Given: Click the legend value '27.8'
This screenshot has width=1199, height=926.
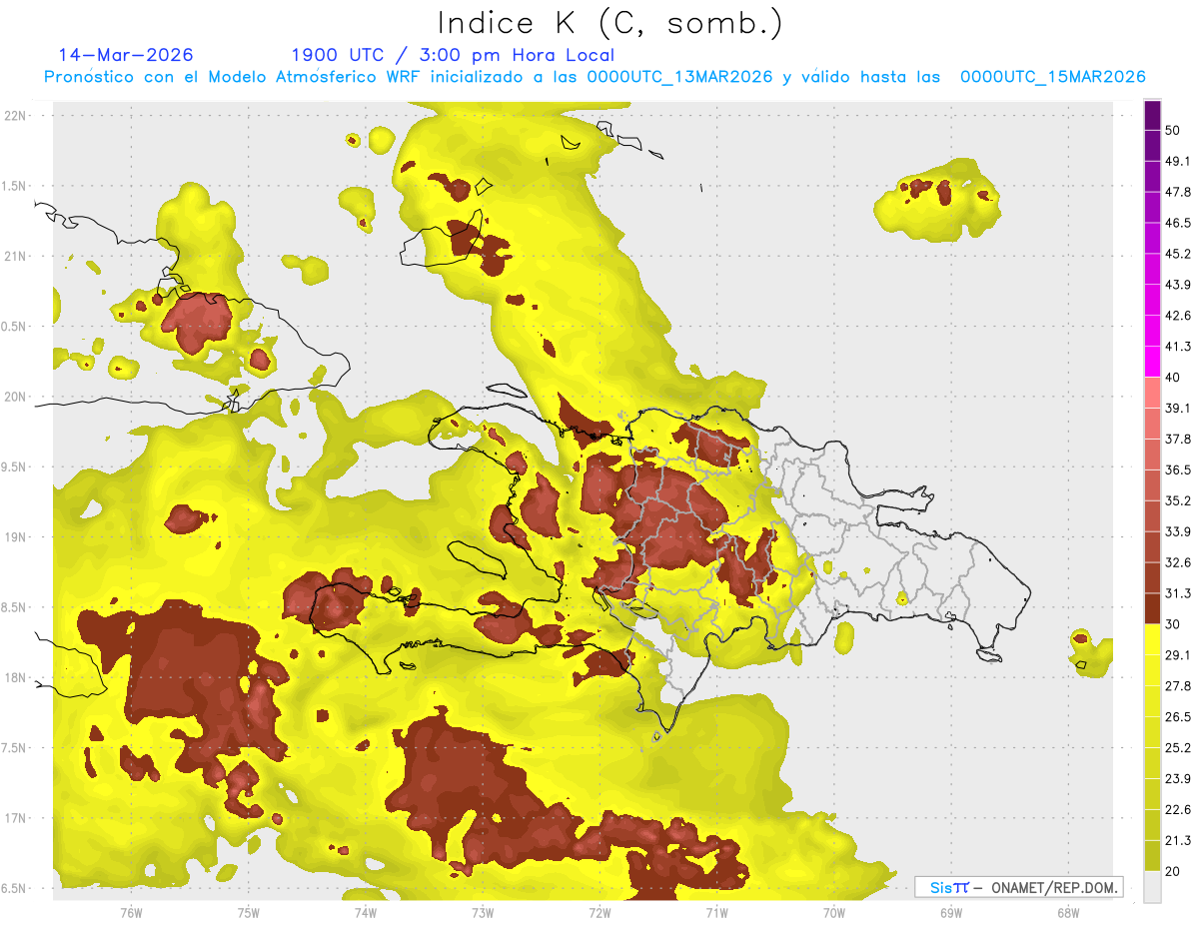Looking at the screenshot, I should 1178,686.
